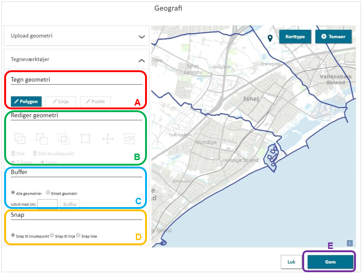Click the crop-frame geometry edit icon
Image resolution: width=362 pixels, height=275 pixels.
tap(85, 138)
